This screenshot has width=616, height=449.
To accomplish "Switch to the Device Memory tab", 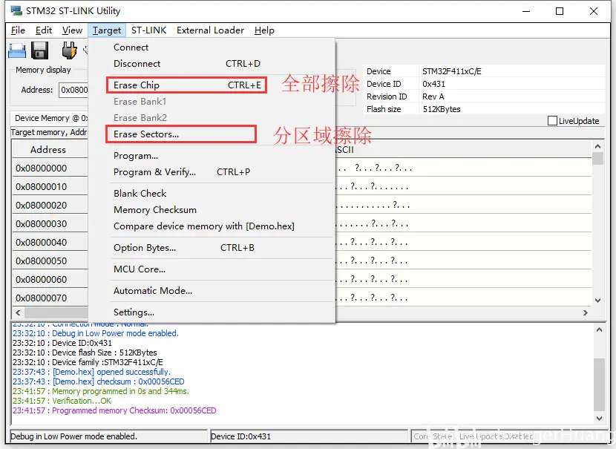I will click(x=50, y=118).
